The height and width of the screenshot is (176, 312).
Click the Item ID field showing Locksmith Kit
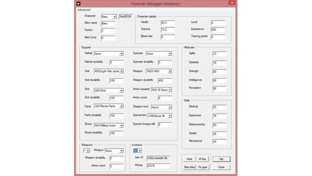158,158
